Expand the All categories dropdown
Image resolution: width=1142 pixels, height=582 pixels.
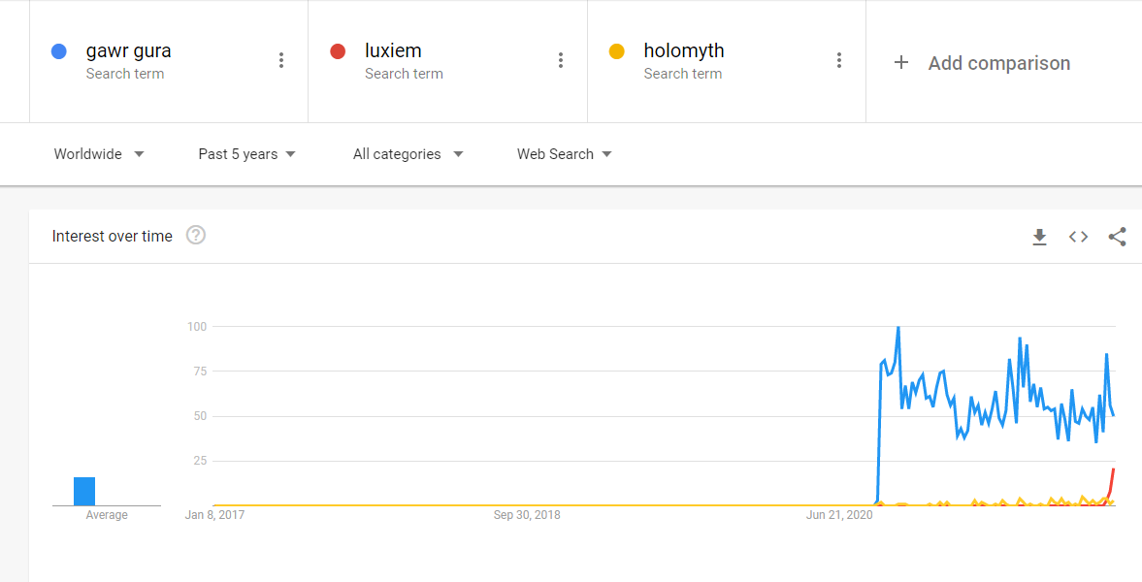click(408, 154)
